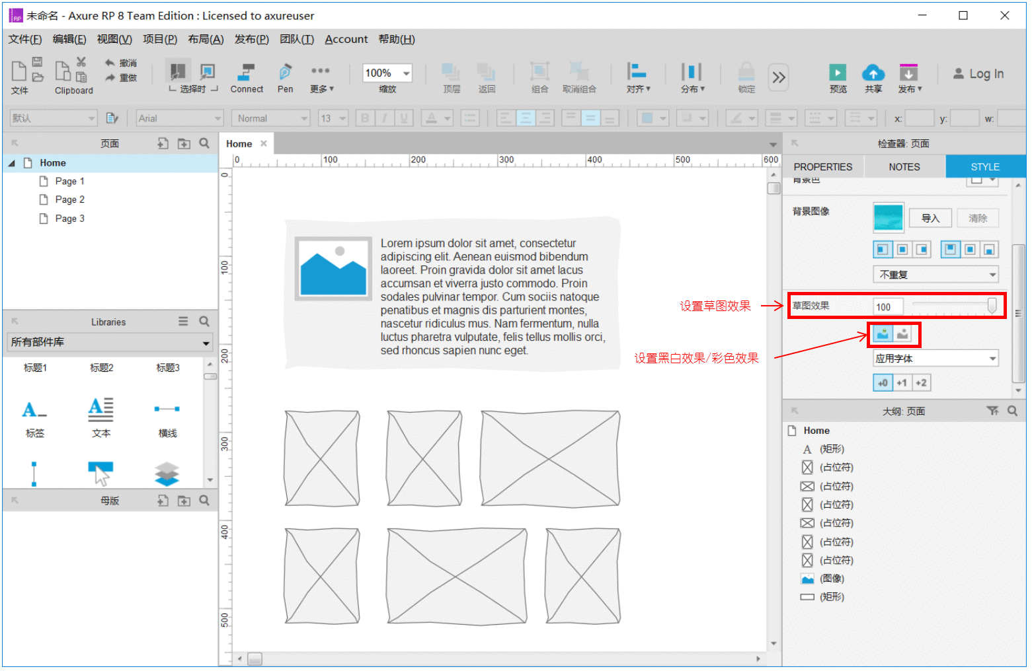Click Add Folder icon in Pages panel
Image resolution: width=1032 pixels, height=671 pixels.
184,143
